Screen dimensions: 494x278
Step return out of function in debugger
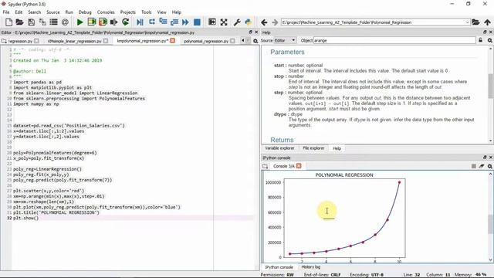point(174,22)
